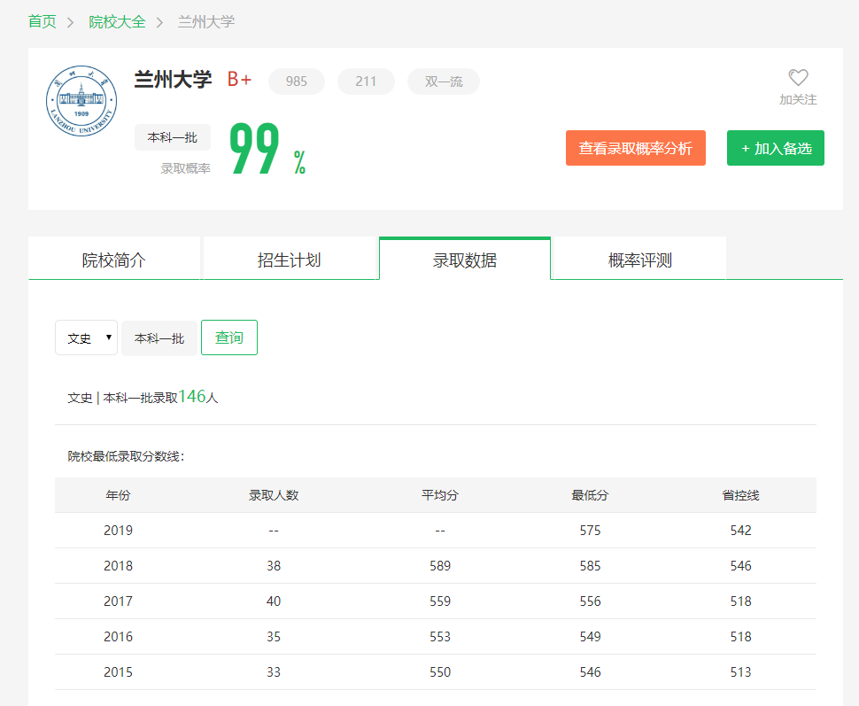The image size is (859, 706).
Task: Click the Lanzhou University logo
Action: coord(81,101)
